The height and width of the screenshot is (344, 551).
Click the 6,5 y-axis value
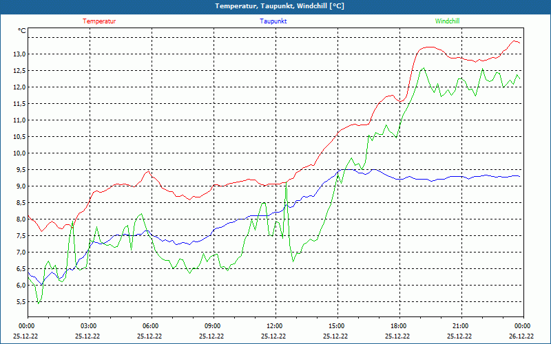pyautogui.click(x=21, y=268)
